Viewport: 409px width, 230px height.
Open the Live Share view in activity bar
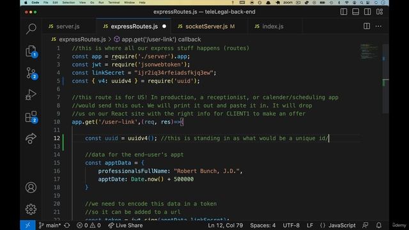31,139
